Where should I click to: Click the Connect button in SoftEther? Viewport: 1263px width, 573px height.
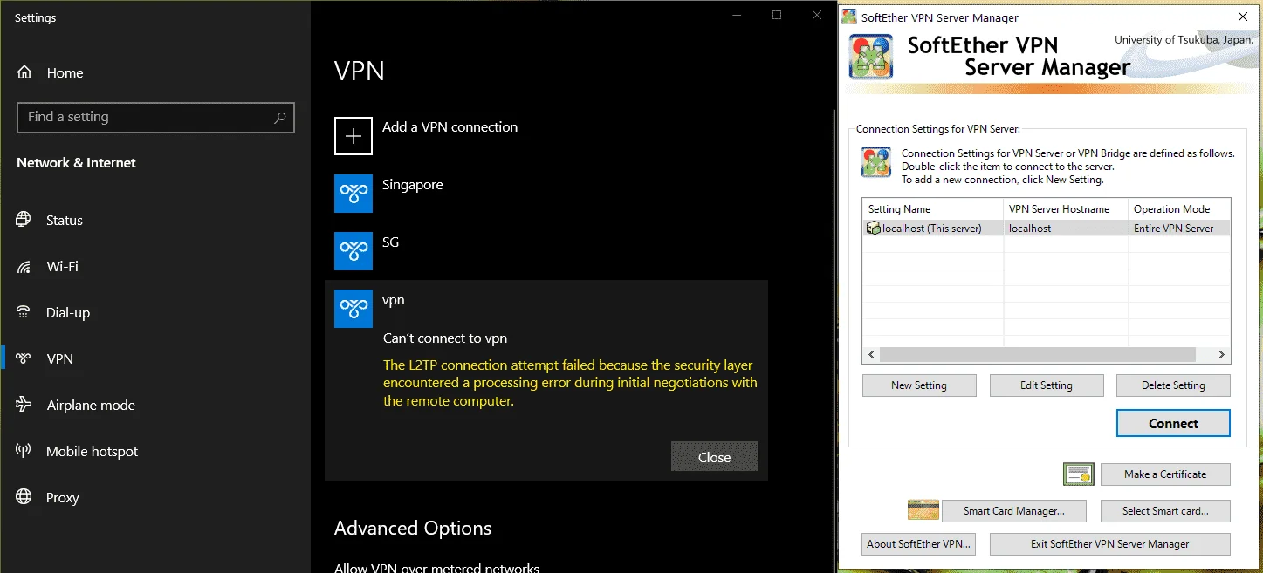[x=1173, y=423]
